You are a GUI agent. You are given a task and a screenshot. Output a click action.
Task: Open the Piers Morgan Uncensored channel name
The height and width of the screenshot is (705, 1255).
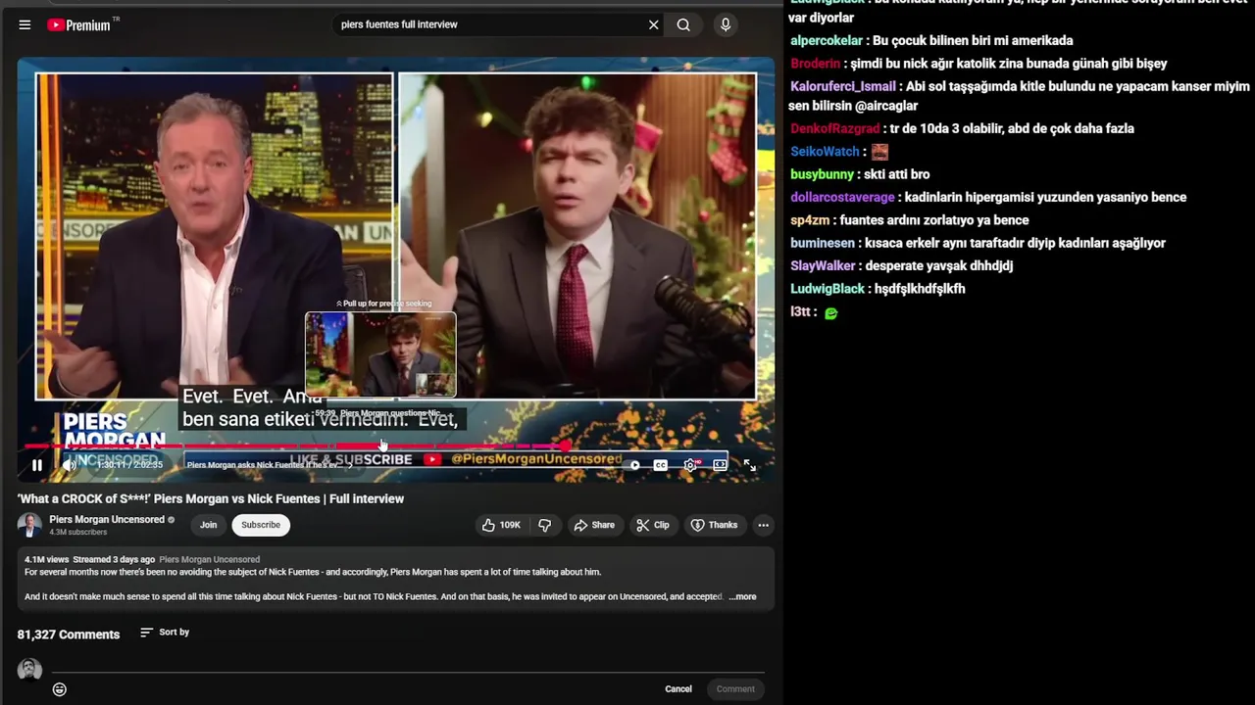107,520
